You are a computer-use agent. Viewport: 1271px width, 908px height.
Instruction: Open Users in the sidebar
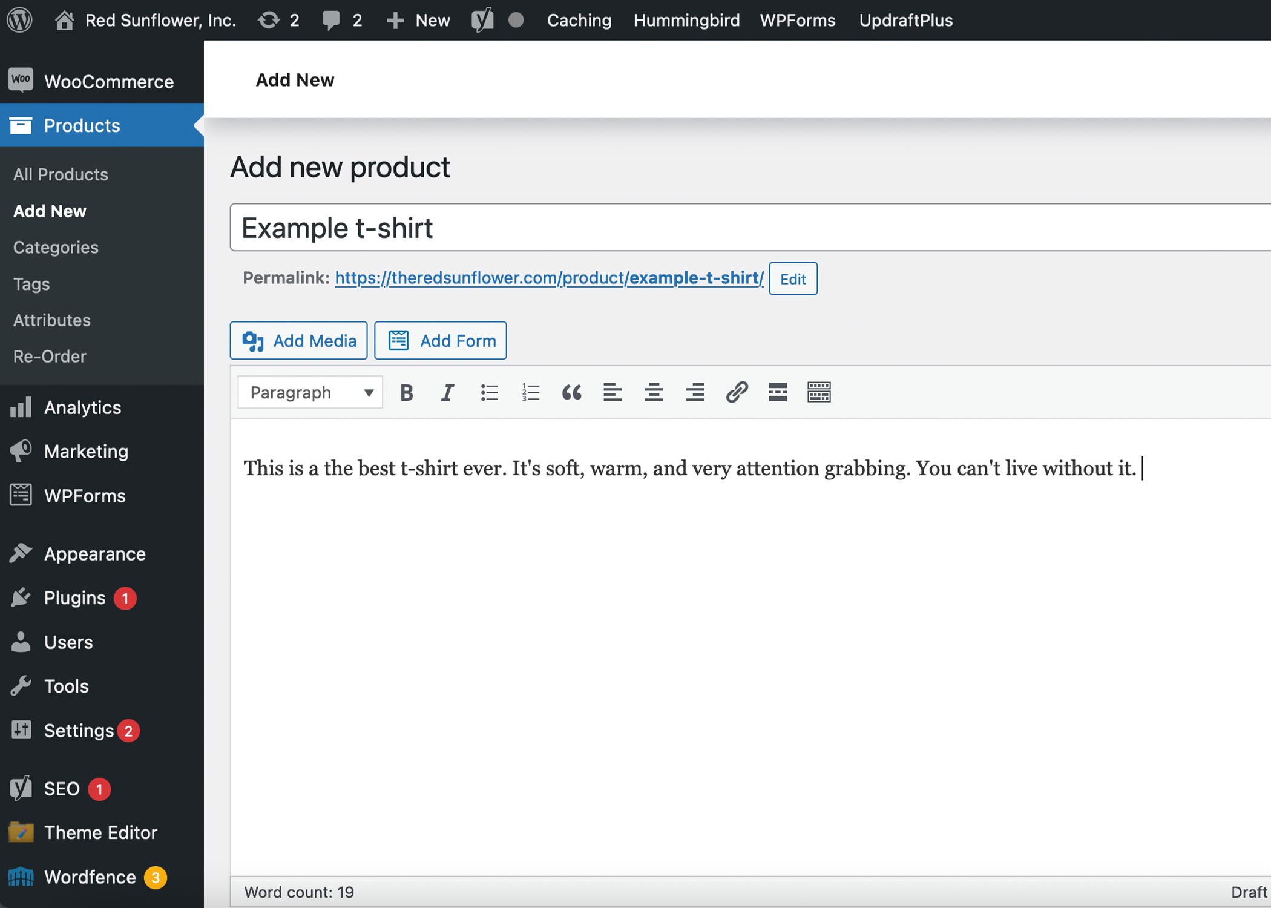102,642
